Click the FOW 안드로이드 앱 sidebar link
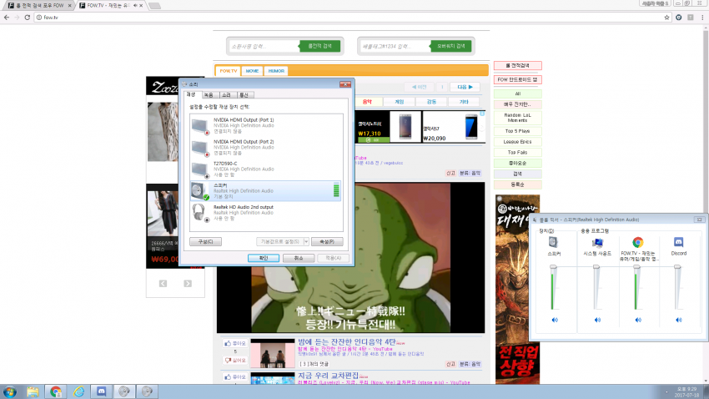The width and height of the screenshot is (709, 399). [x=518, y=79]
